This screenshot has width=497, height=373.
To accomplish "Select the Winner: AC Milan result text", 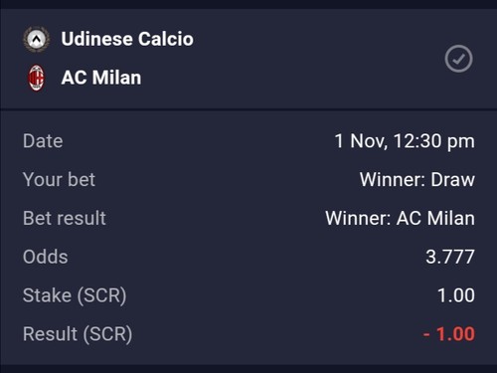I will (x=401, y=218).
